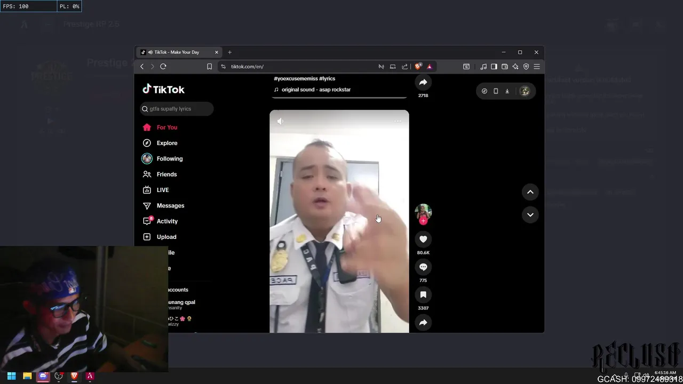The width and height of the screenshot is (683, 384).
Task: Go to next video with down arrow
Action: tap(530, 215)
